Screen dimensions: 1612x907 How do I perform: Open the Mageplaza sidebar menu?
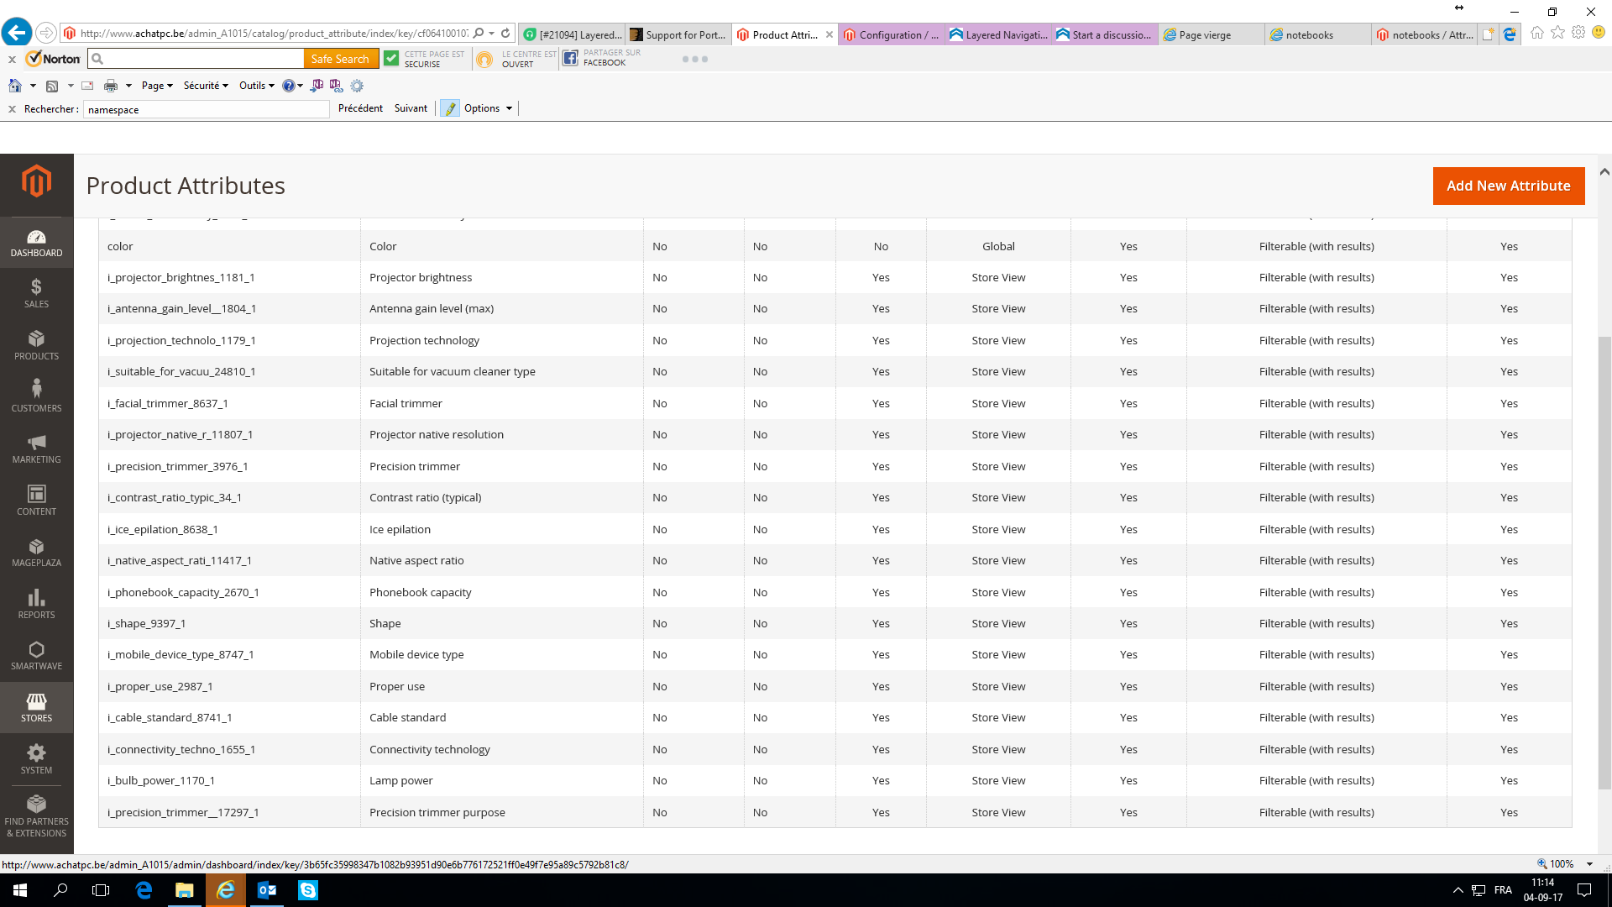[36, 552]
